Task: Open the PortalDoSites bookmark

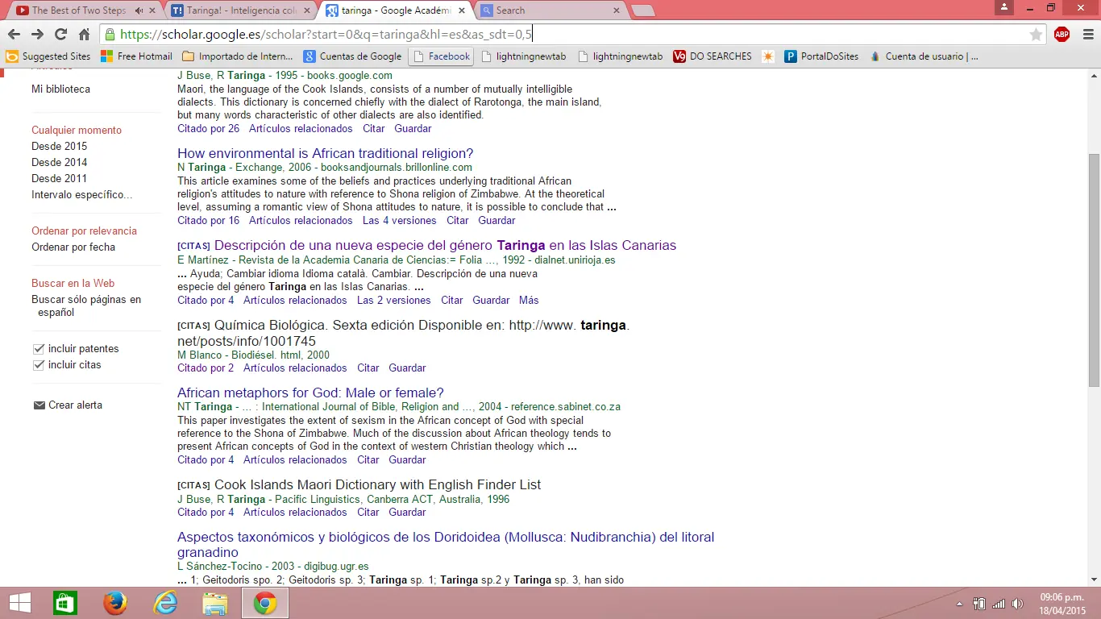Action: point(822,56)
